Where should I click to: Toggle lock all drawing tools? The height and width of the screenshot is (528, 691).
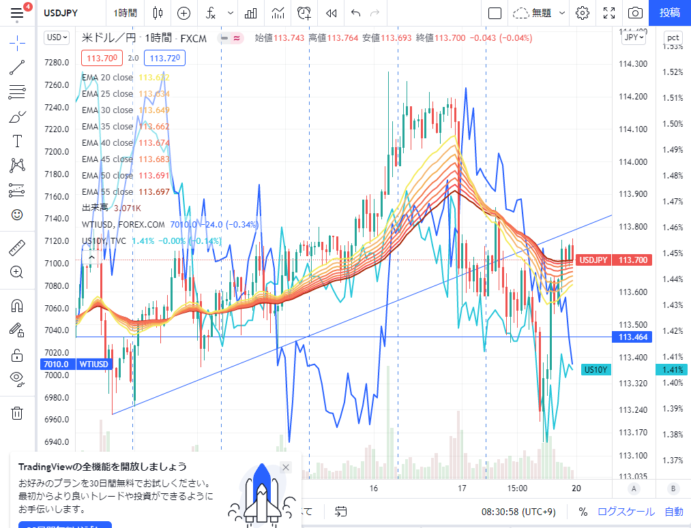pos(17,355)
